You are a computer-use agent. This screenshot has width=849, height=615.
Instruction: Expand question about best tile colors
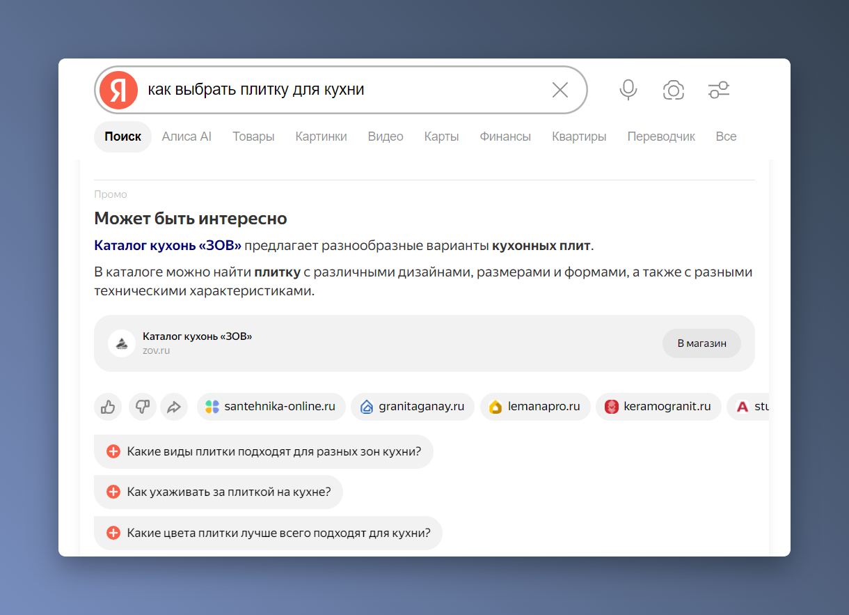268,533
